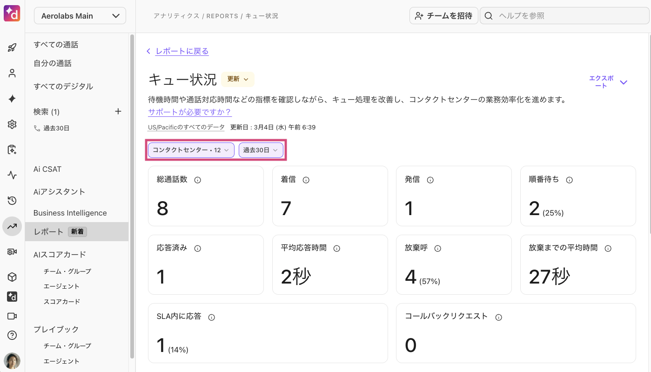
Task: Click the Ai sparkle icon in the left rail
Action: [x=12, y=98]
